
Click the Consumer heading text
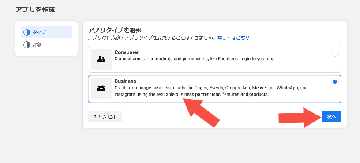127,52
